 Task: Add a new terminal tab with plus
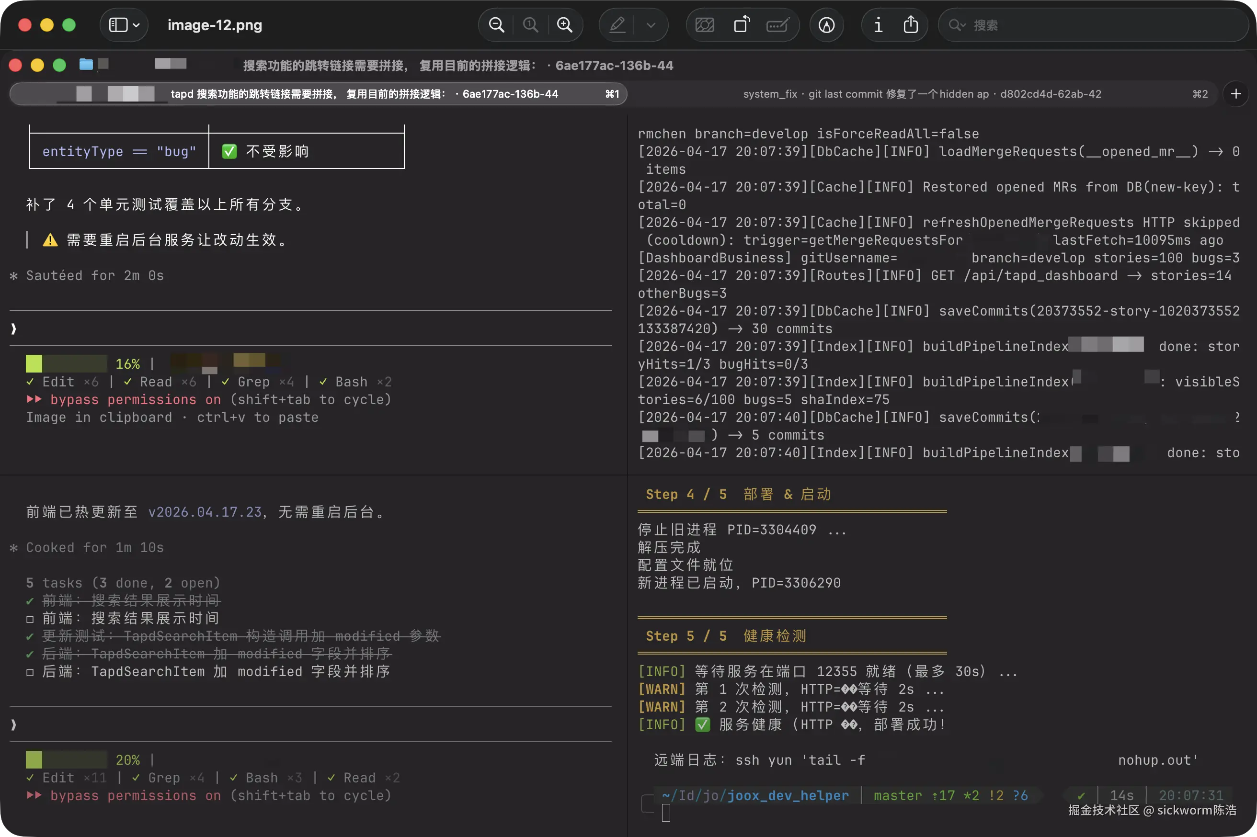(1235, 94)
